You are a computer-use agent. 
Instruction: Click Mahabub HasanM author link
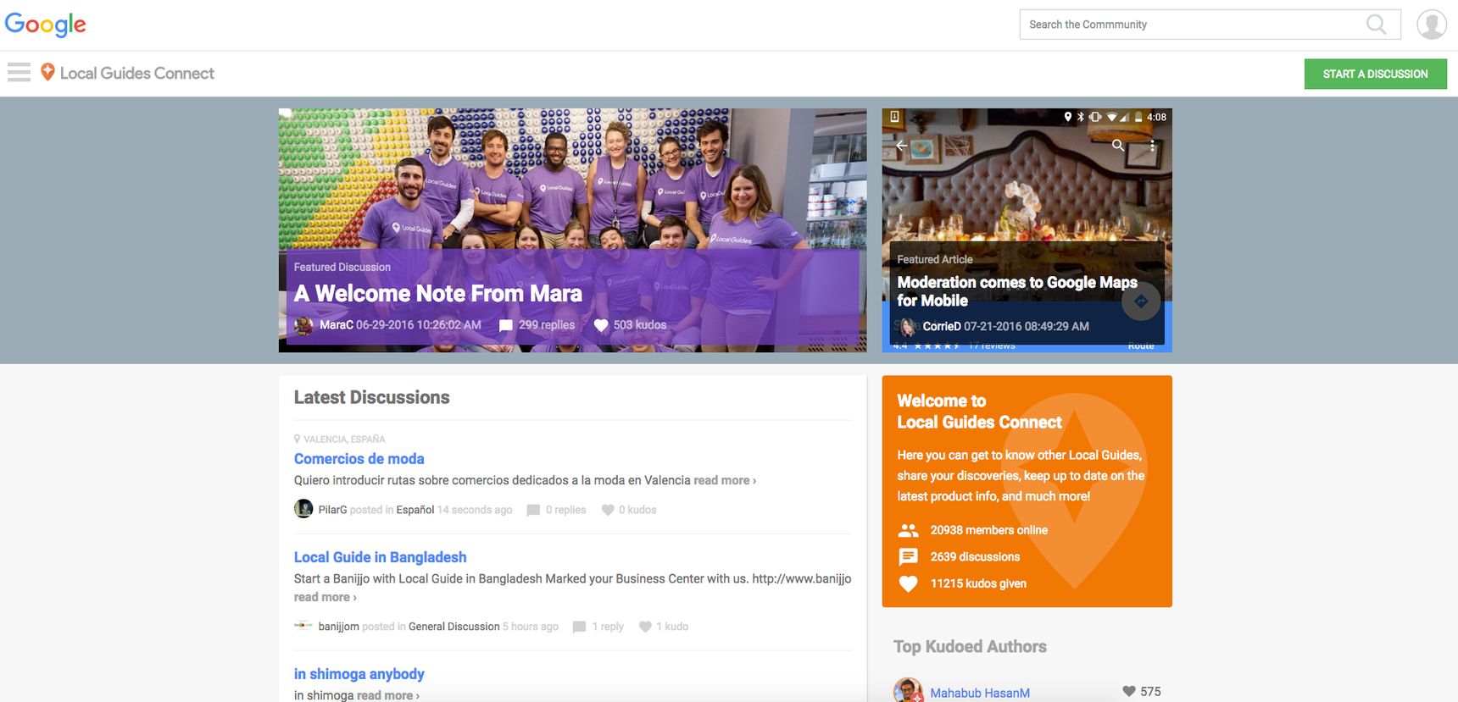click(x=980, y=693)
